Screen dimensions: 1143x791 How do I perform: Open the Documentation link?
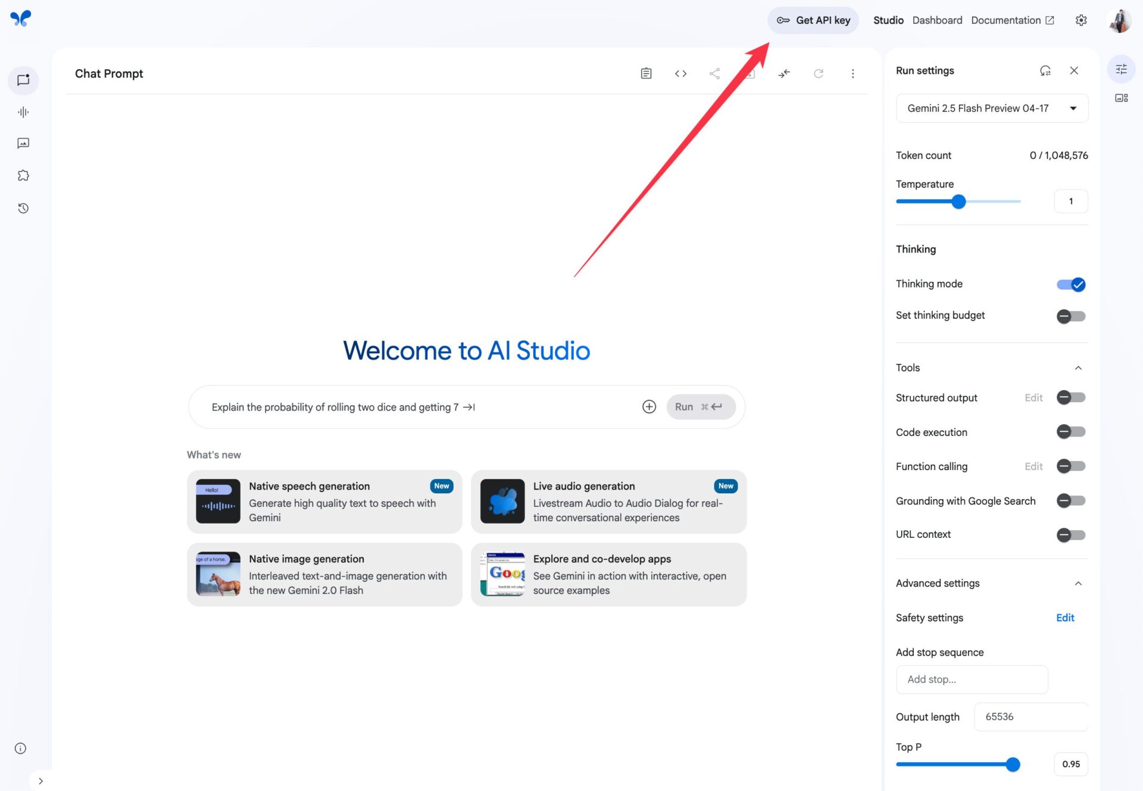1013,20
